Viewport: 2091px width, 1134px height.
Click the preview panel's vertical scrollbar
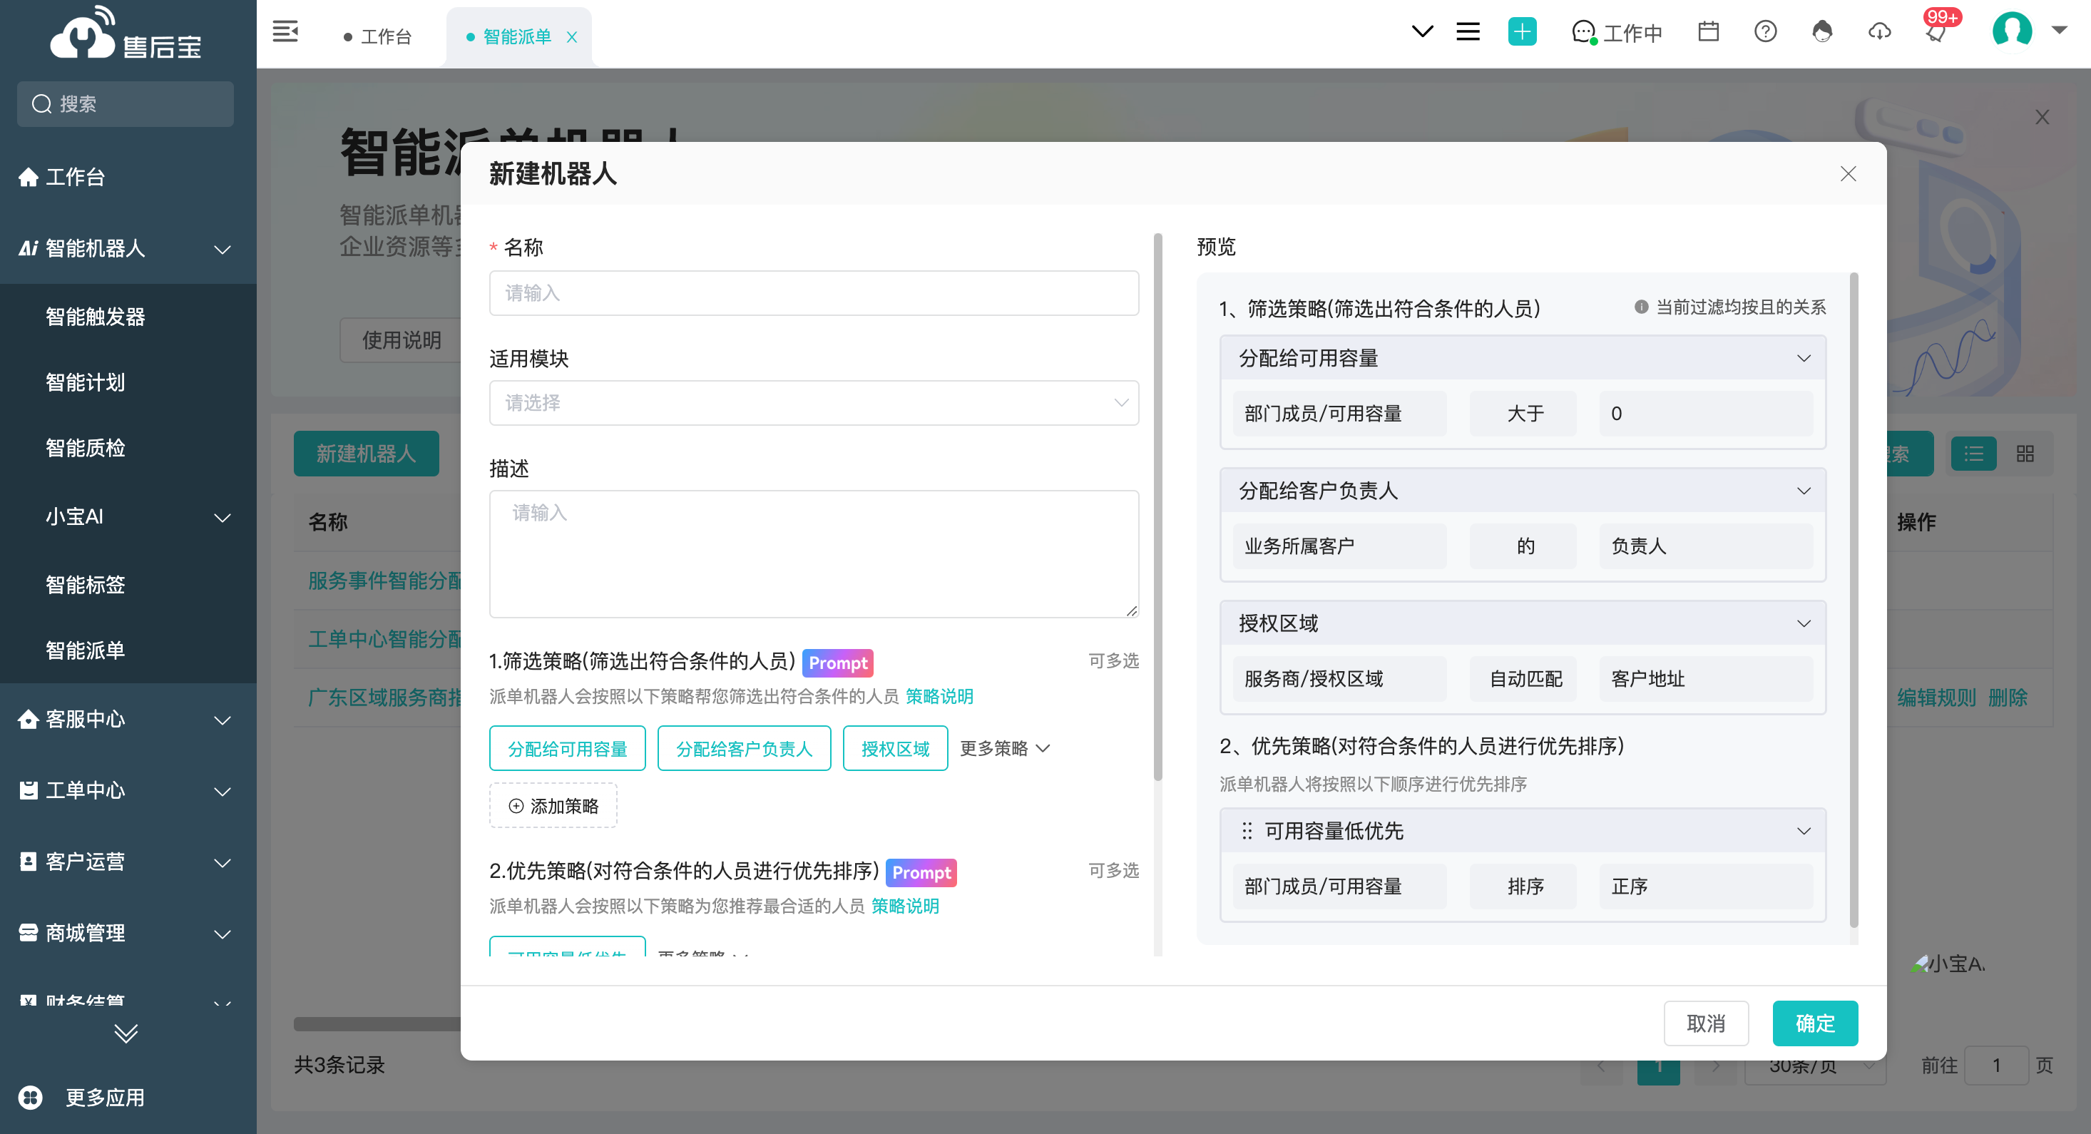click(x=1854, y=601)
